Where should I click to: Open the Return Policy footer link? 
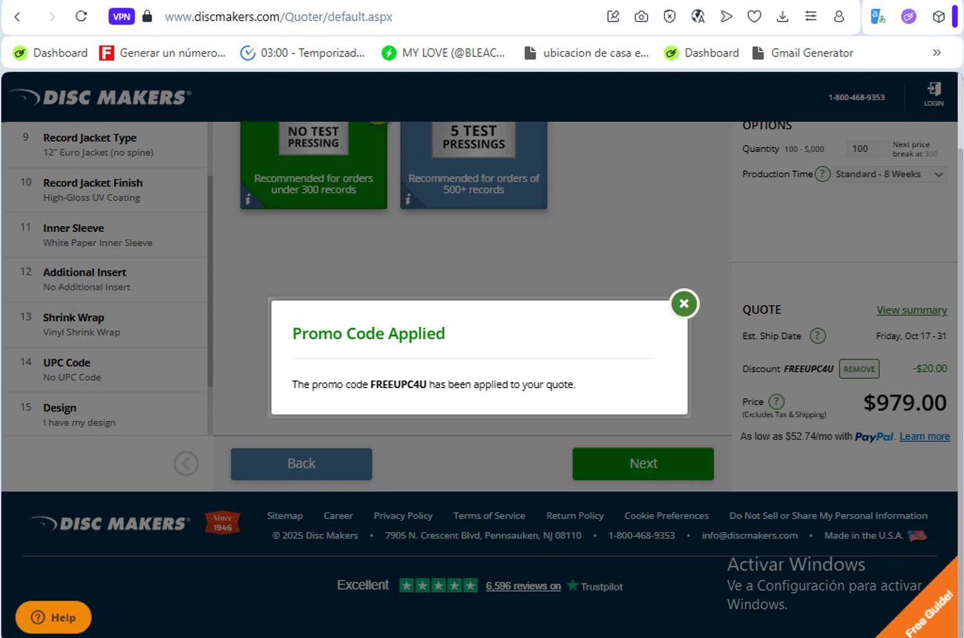tap(575, 516)
